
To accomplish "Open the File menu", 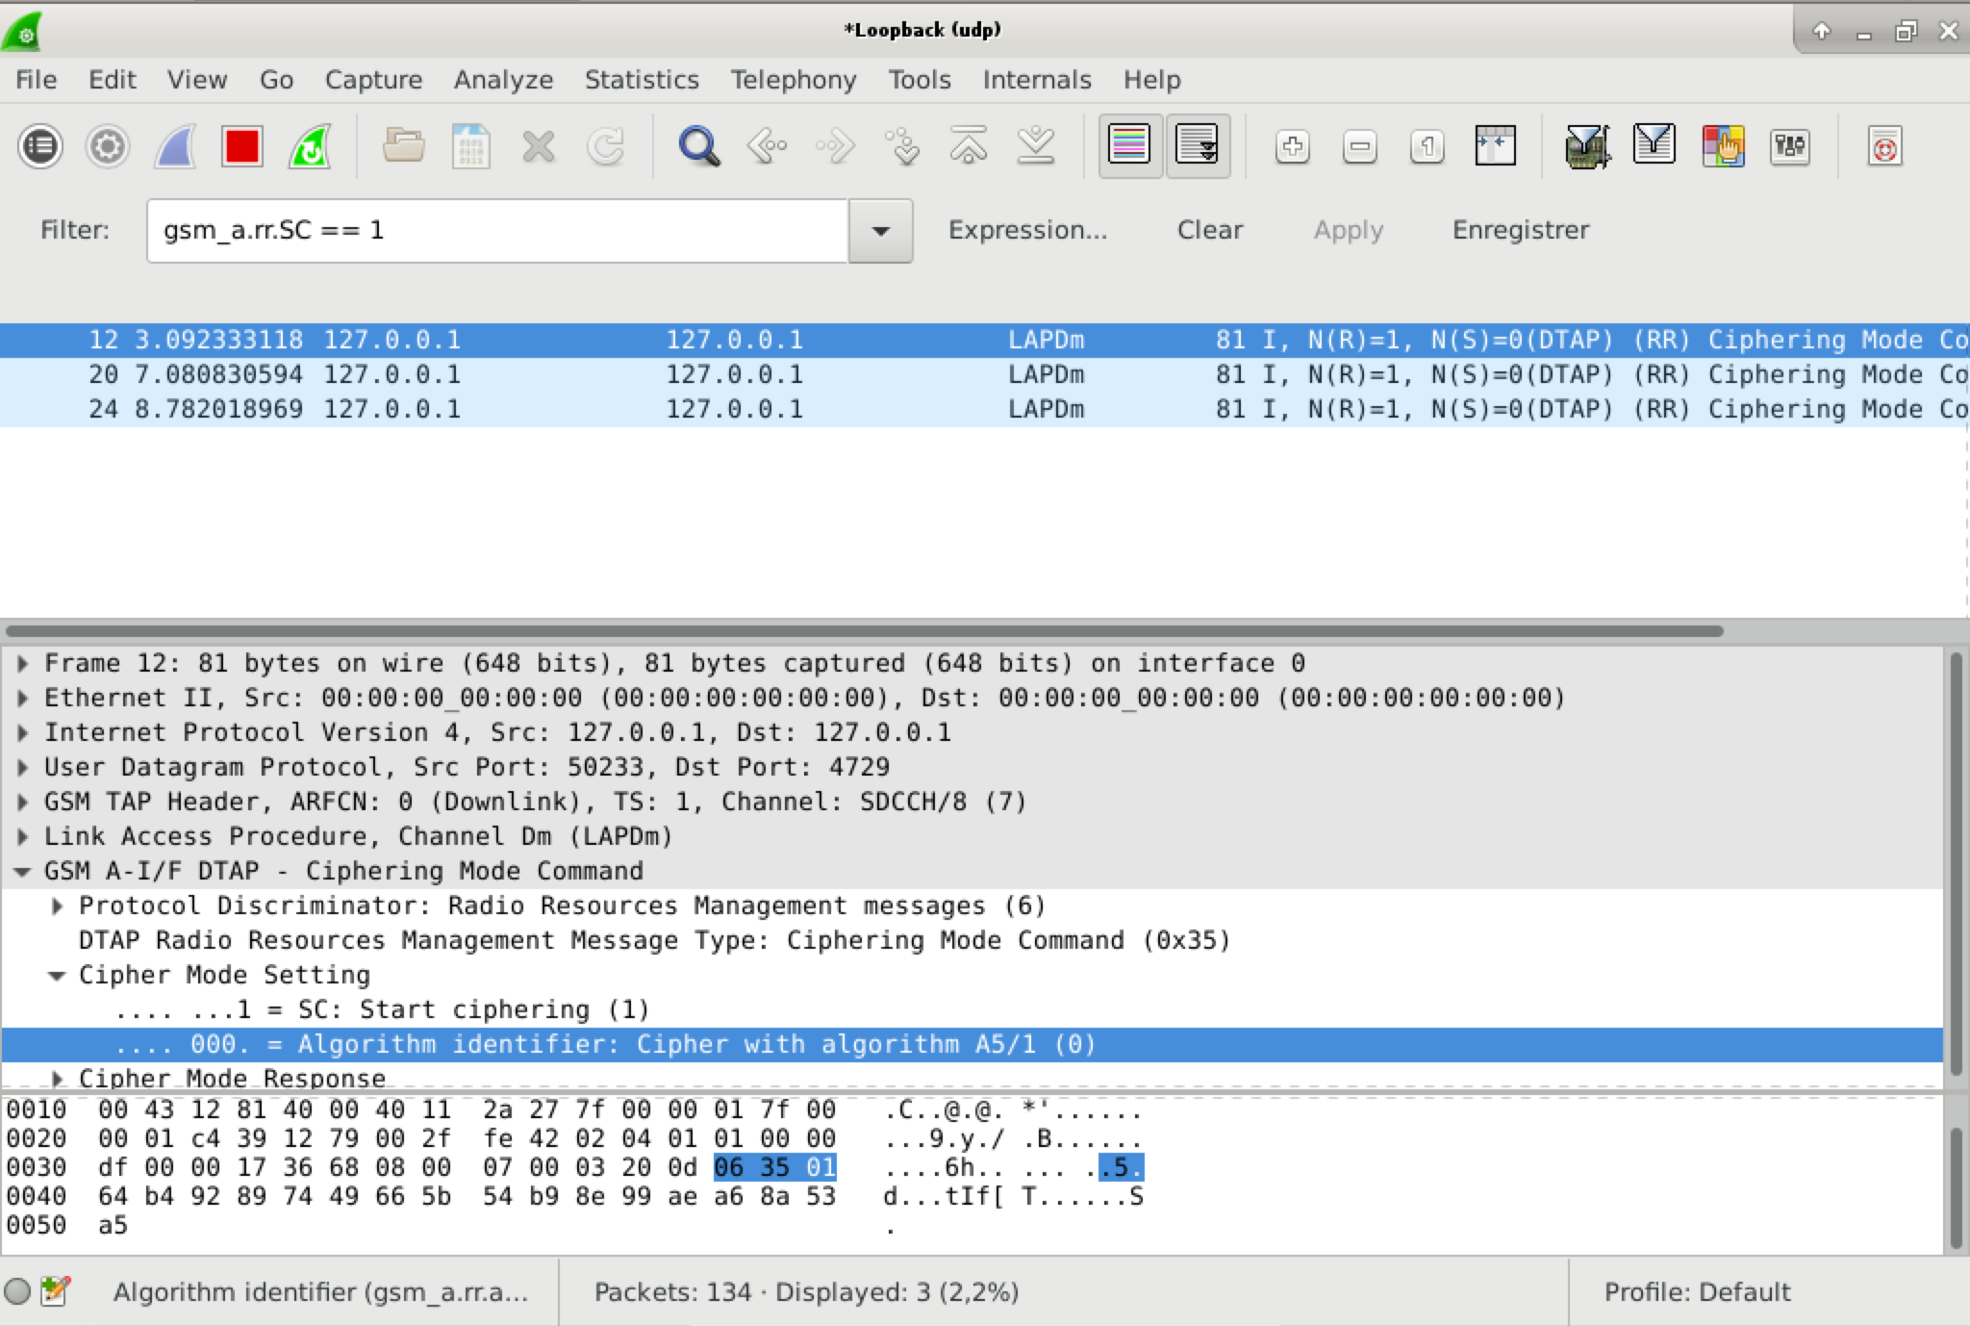I will (x=37, y=80).
